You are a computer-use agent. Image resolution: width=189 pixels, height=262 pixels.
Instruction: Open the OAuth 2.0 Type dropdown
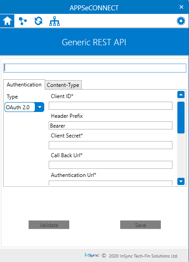tap(24, 107)
